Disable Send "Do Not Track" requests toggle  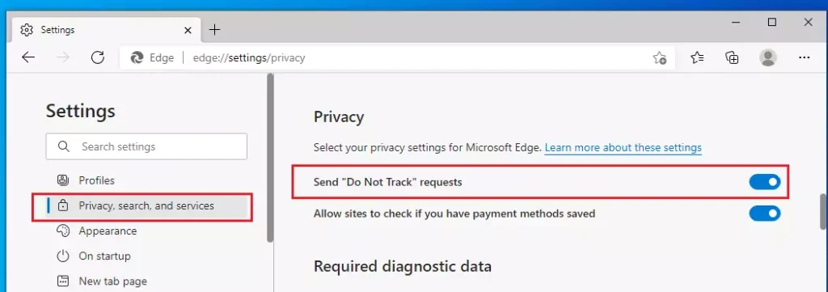[x=765, y=182]
